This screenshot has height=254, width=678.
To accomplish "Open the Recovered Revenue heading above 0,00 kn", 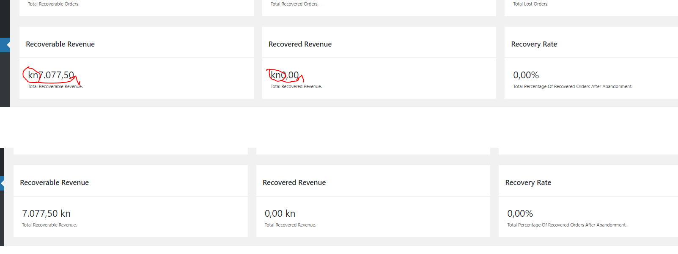I will coord(294,182).
